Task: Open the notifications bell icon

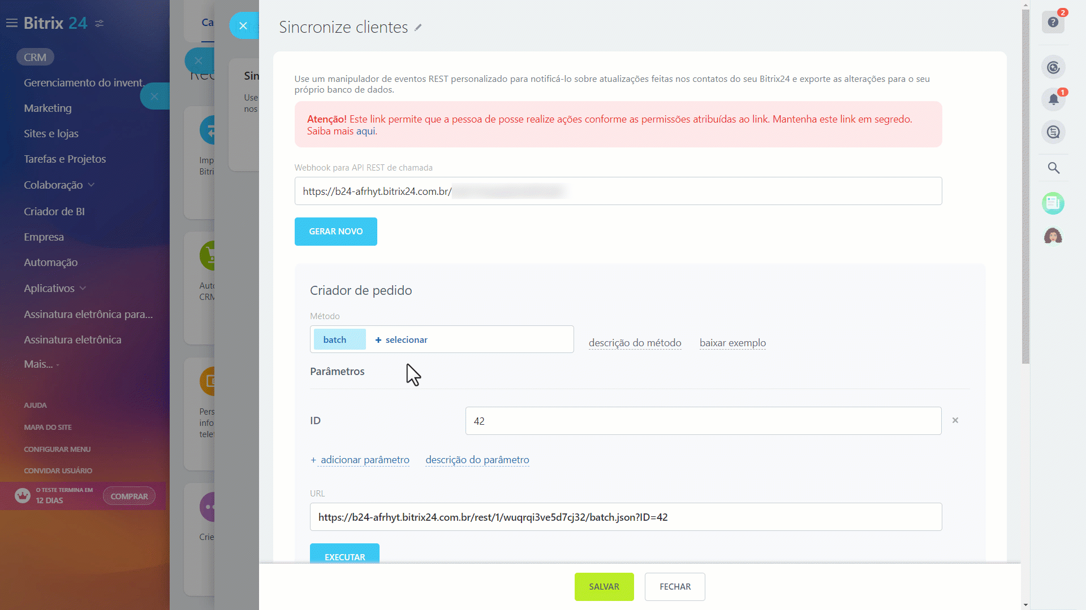Action: tap(1053, 99)
